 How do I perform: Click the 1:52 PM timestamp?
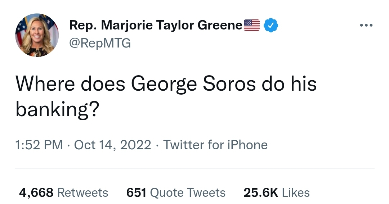pos(39,145)
